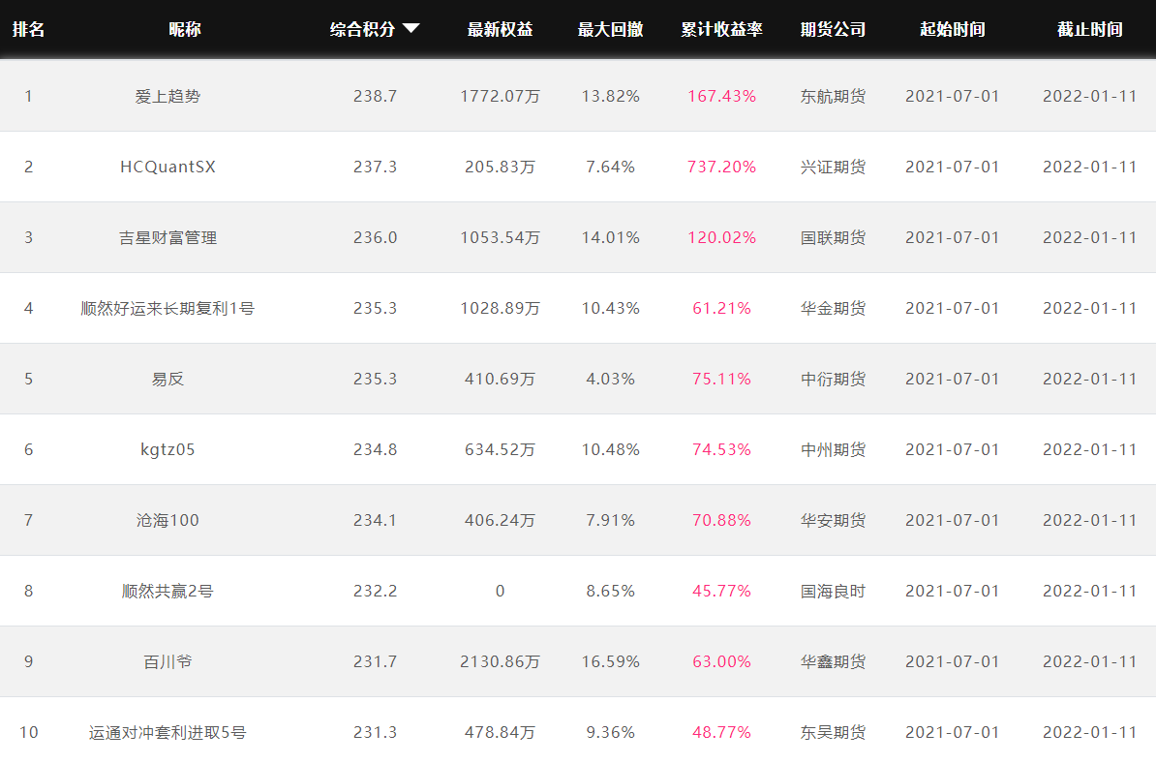Click the 期货公司 column header
The height and width of the screenshot is (764, 1156).
pyautogui.click(x=833, y=29)
